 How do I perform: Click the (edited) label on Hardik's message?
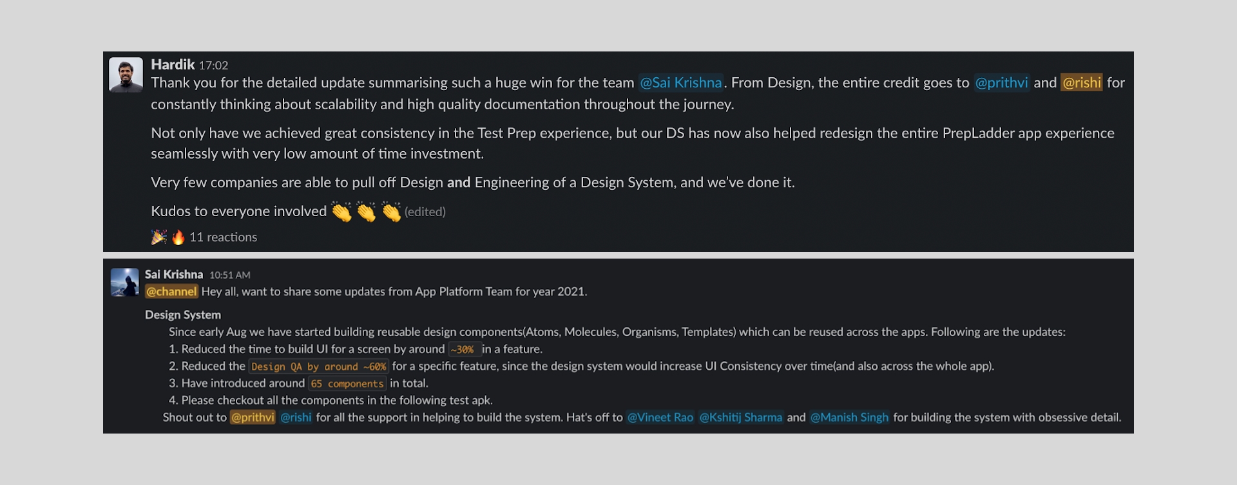pos(425,212)
